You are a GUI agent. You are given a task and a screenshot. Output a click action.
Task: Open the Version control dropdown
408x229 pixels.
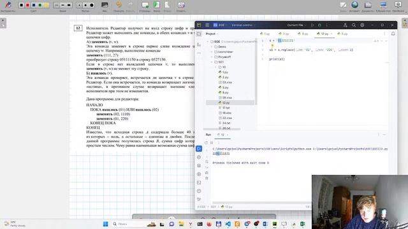(x=244, y=25)
